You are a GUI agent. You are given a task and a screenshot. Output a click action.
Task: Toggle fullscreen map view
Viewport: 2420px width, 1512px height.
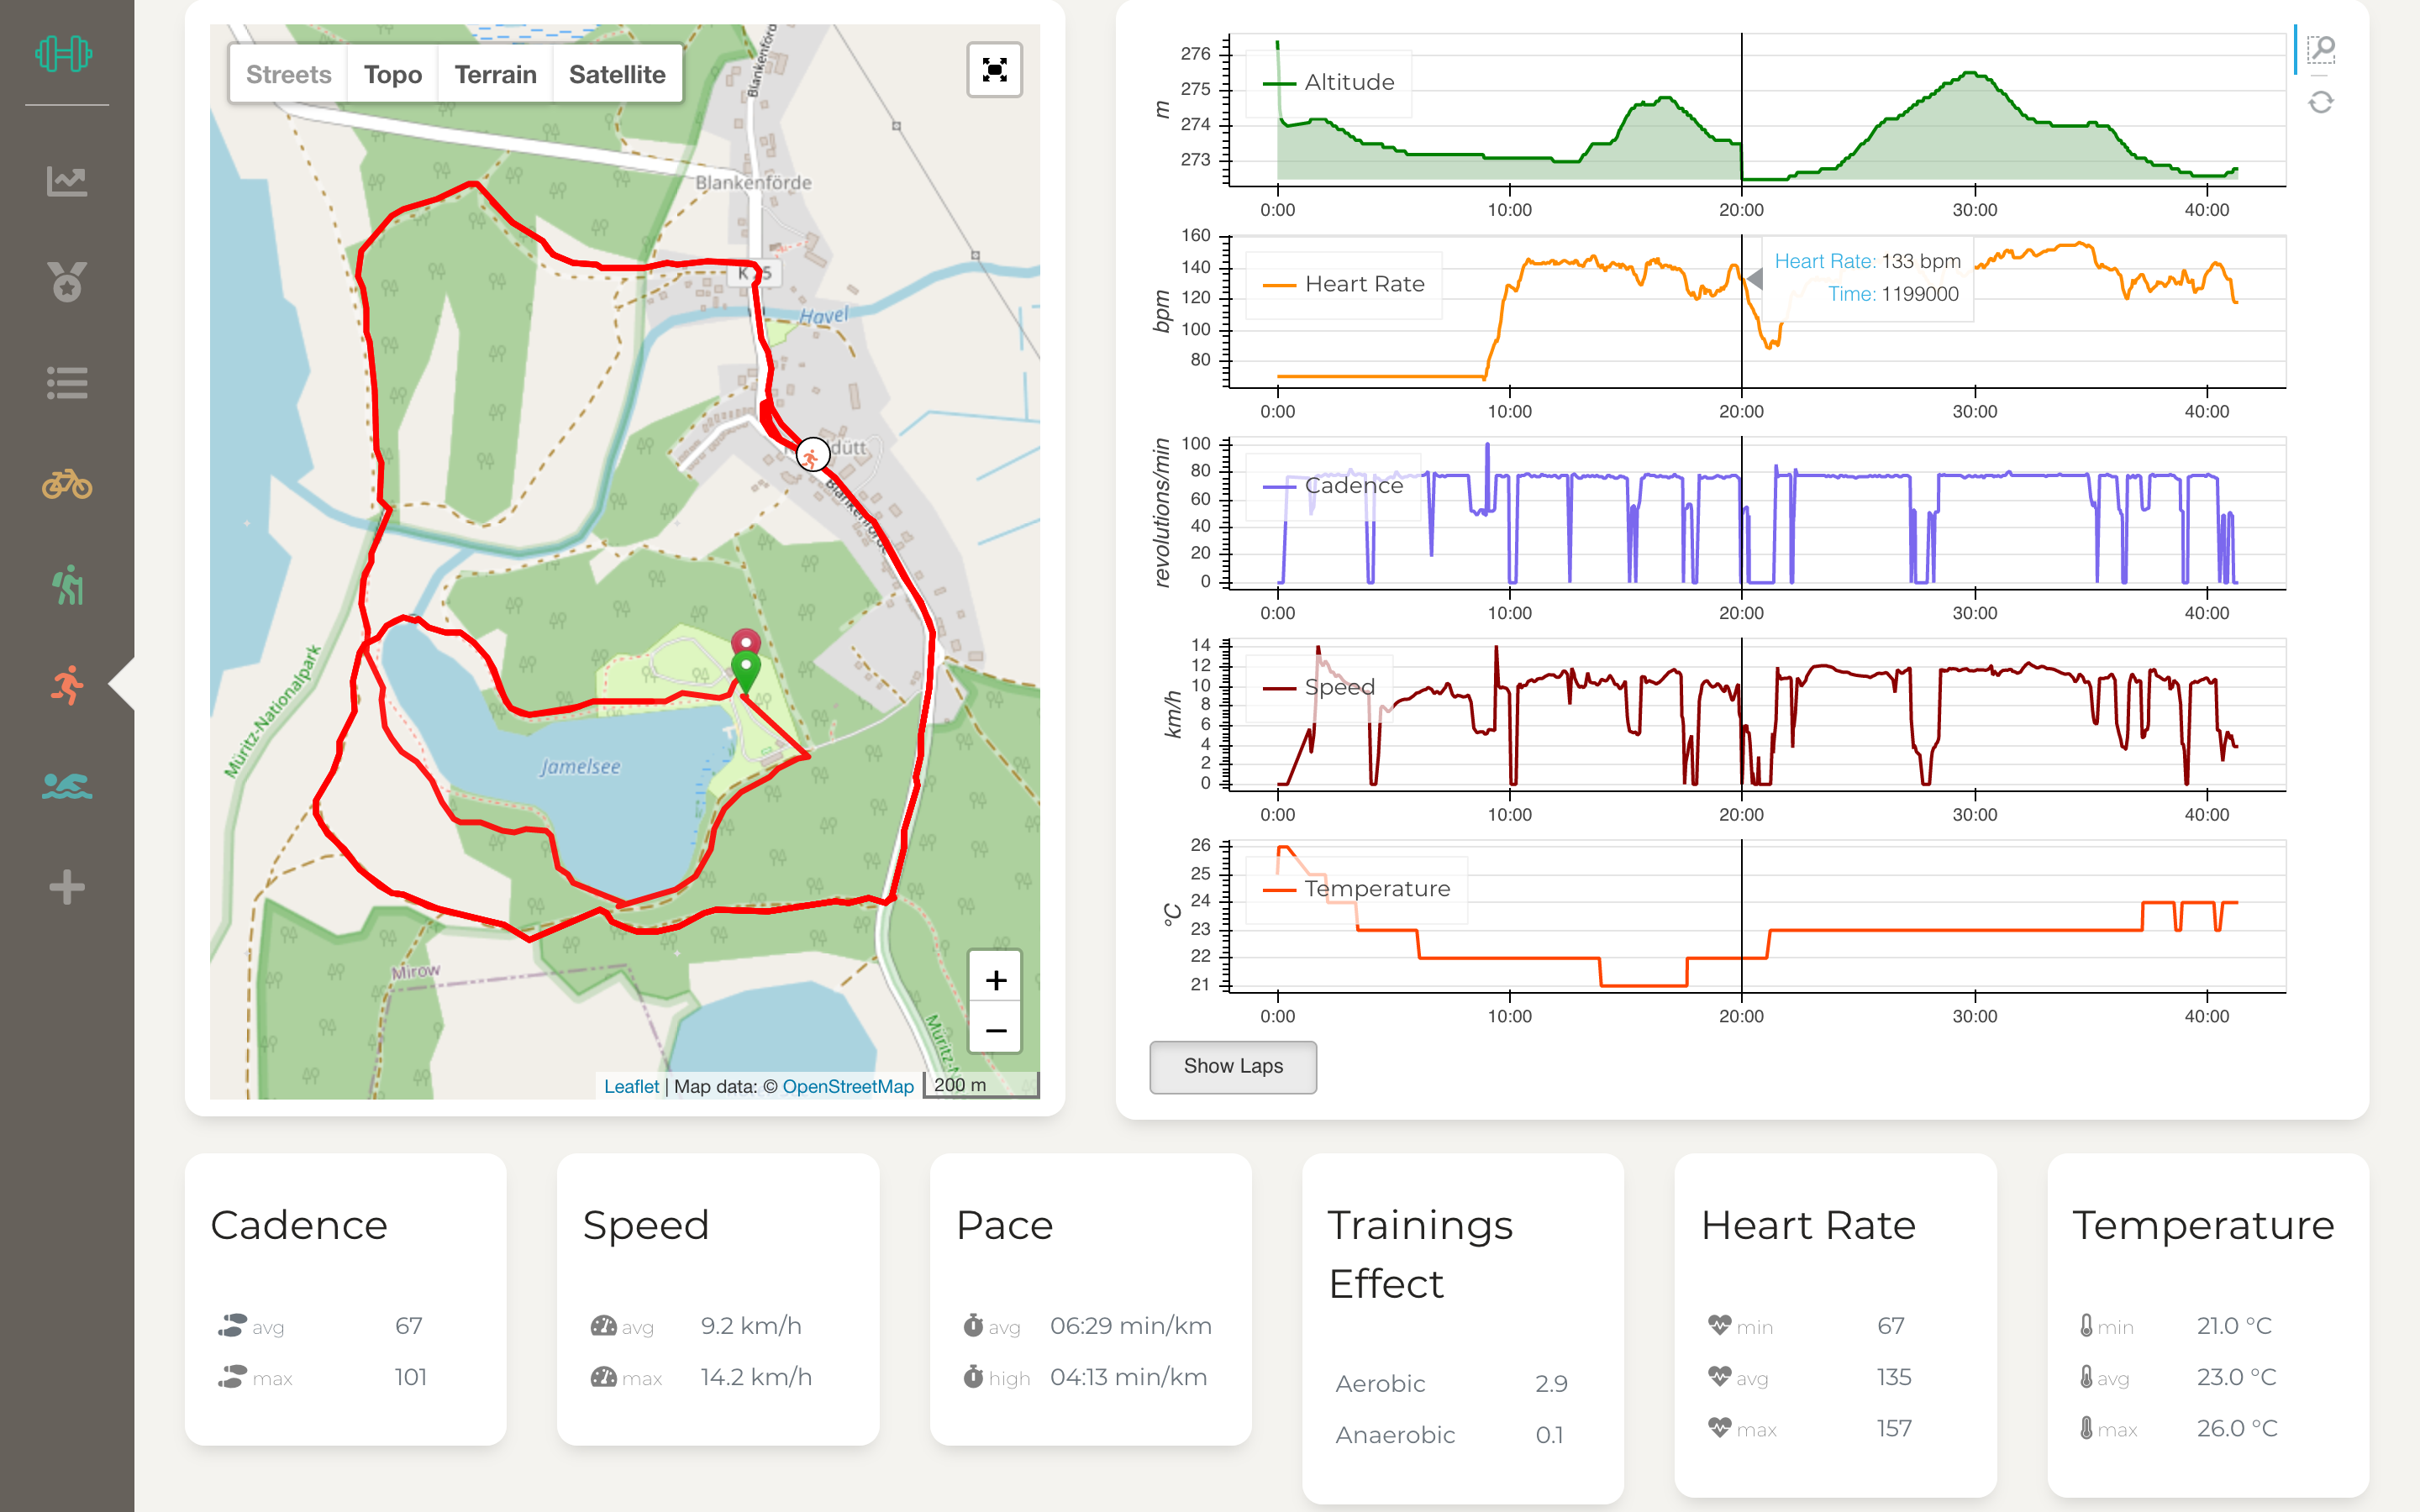click(994, 70)
